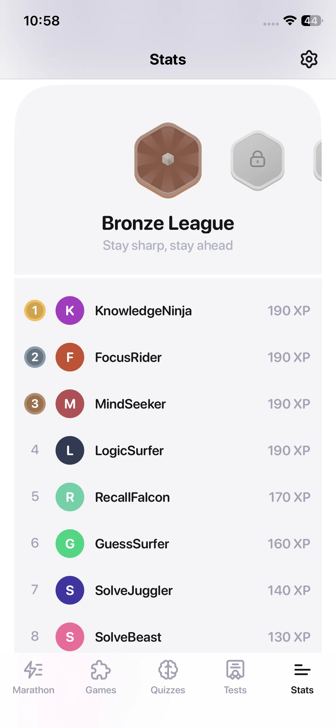Tap the locked silver league badge
This screenshot has width=336, height=728.
tap(257, 160)
